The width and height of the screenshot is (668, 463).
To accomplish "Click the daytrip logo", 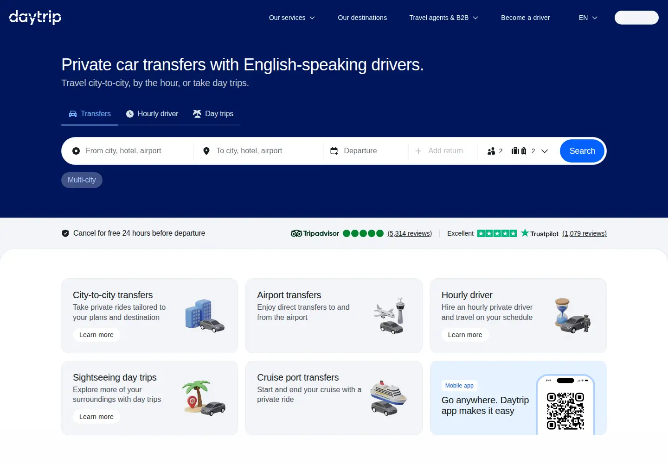I will [35, 17].
